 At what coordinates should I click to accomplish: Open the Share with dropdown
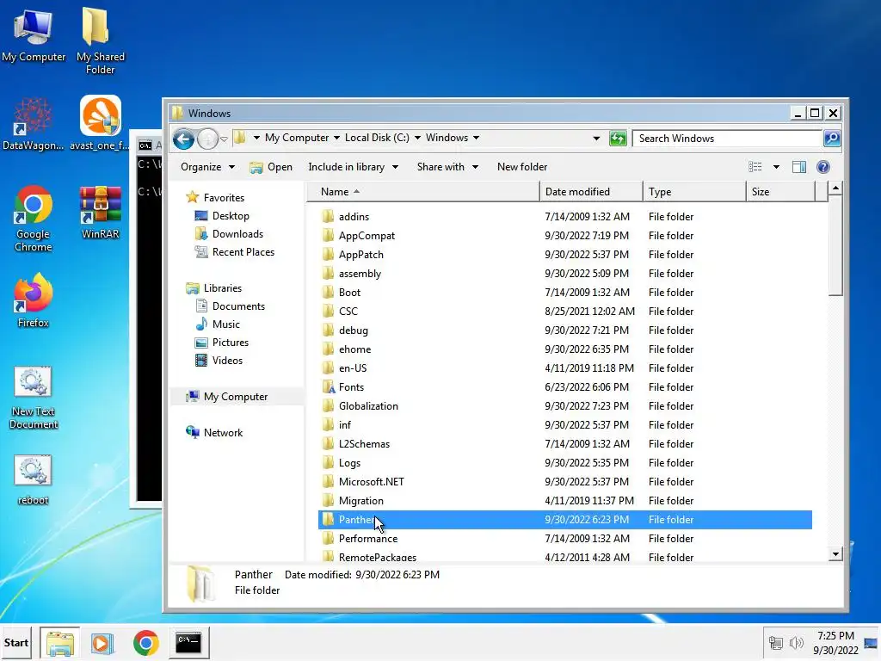pos(447,167)
